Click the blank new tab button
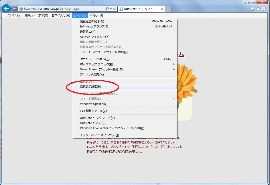 tap(168, 9)
